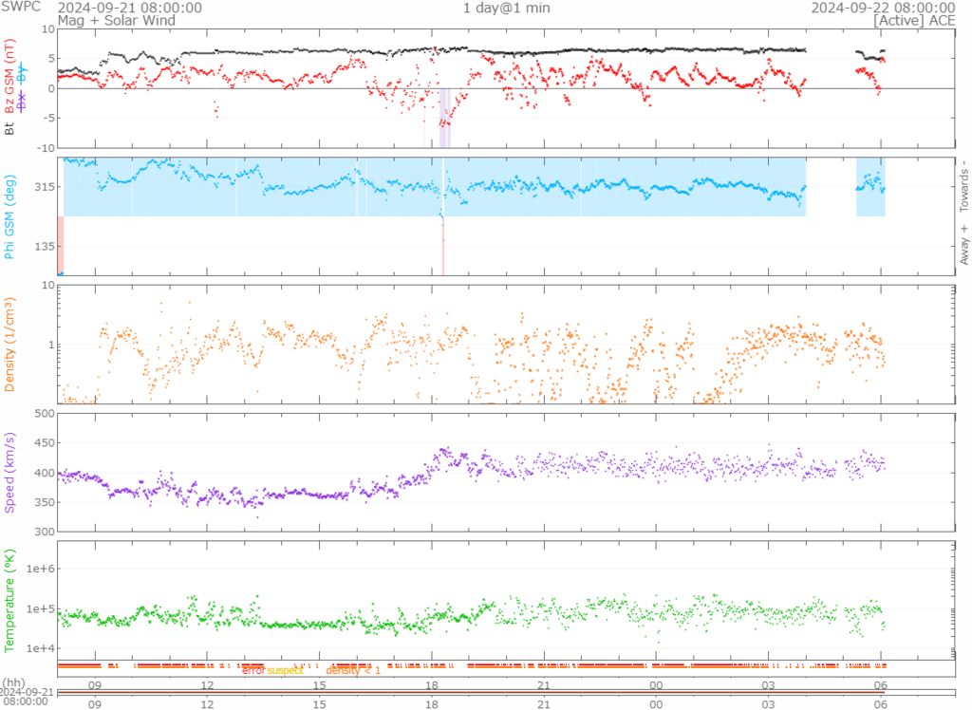
Task: Click the purple shaded region in Bz plot
Action: [443, 118]
